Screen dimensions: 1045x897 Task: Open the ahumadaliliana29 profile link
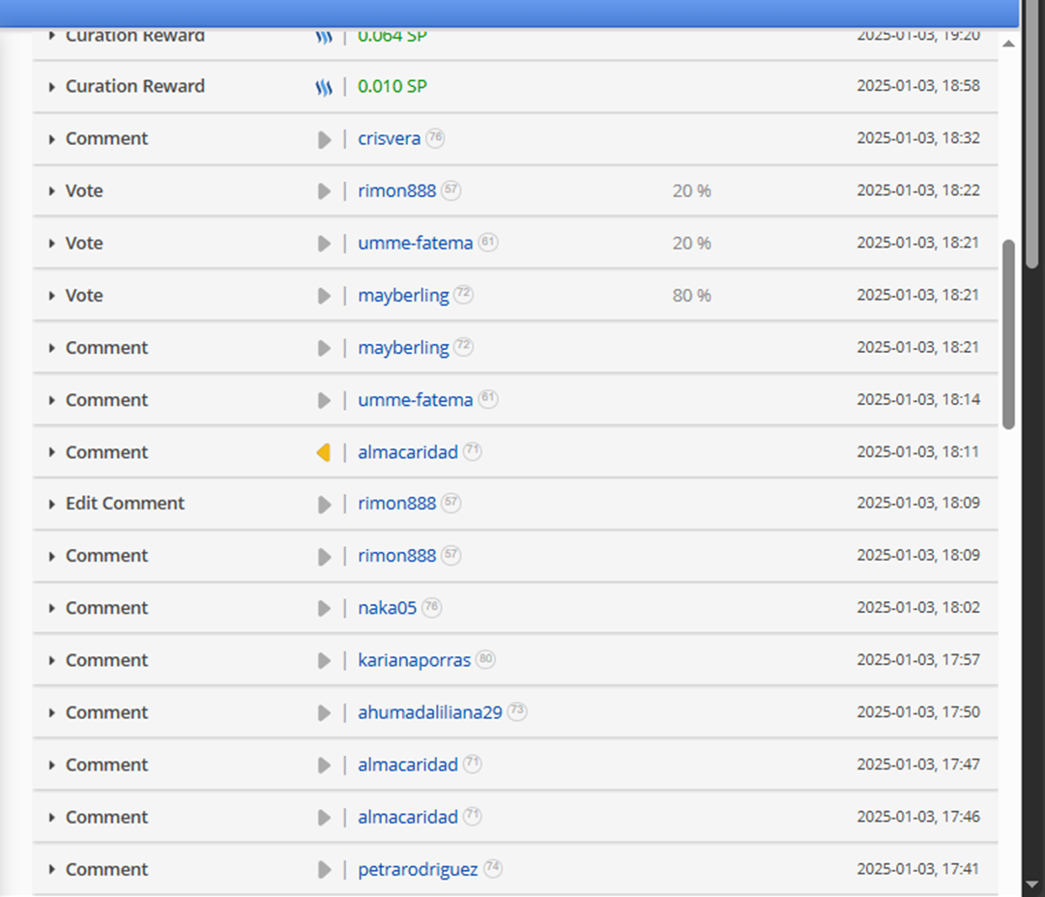coord(430,713)
